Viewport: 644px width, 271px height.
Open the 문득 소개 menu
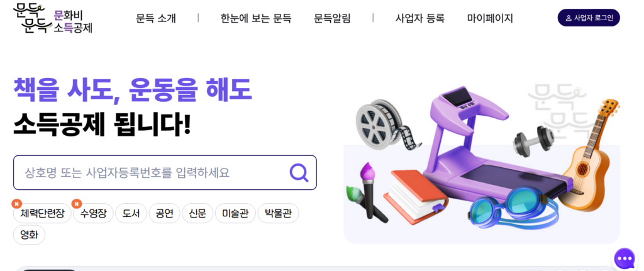[x=156, y=18]
